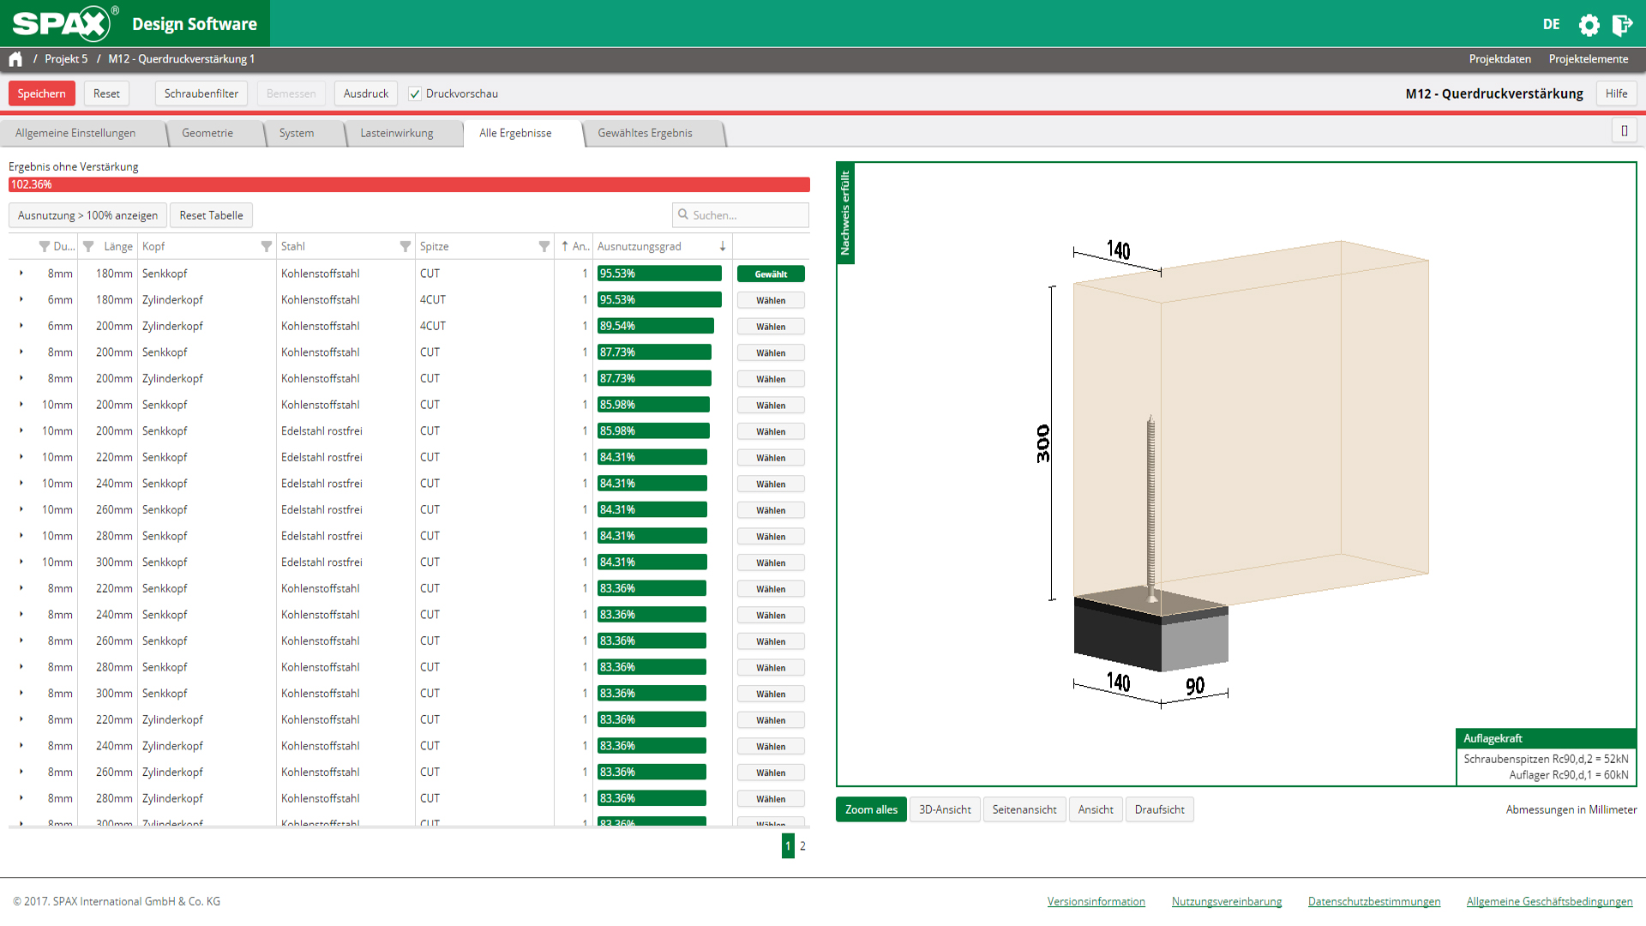This screenshot has height=926, width=1646.
Task: Click the Speichern button
Action: click(x=41, y=93)
